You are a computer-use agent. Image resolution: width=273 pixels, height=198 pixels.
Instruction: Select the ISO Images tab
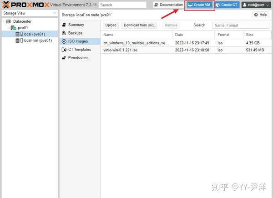(80, 41)
